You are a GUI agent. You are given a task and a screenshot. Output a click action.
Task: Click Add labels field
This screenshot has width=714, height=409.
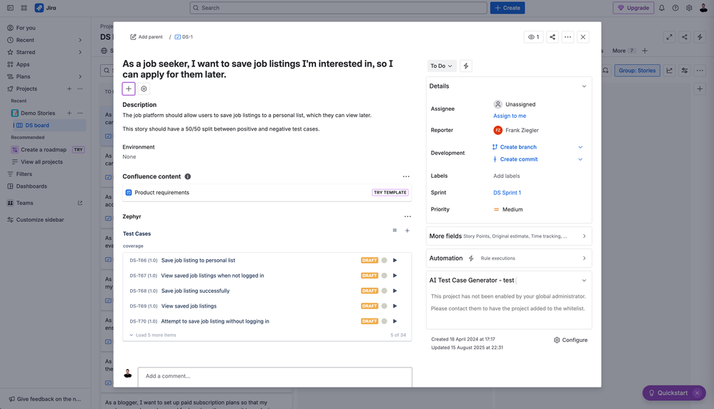coord(506,176)
